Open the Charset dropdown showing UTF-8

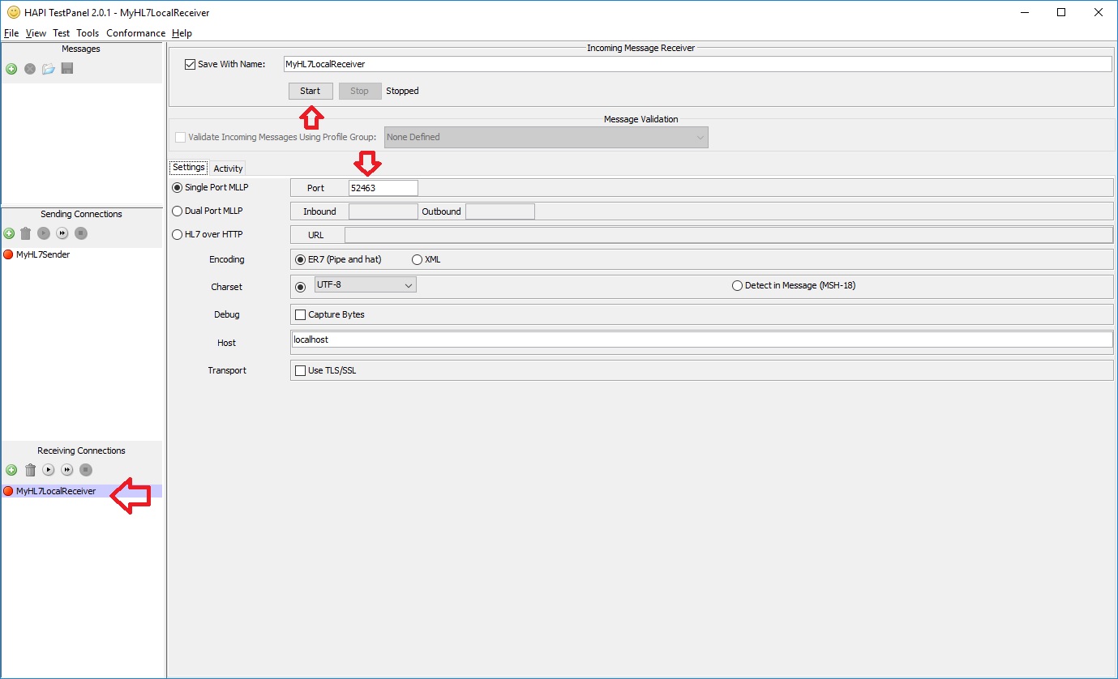[x=365, y=286]
